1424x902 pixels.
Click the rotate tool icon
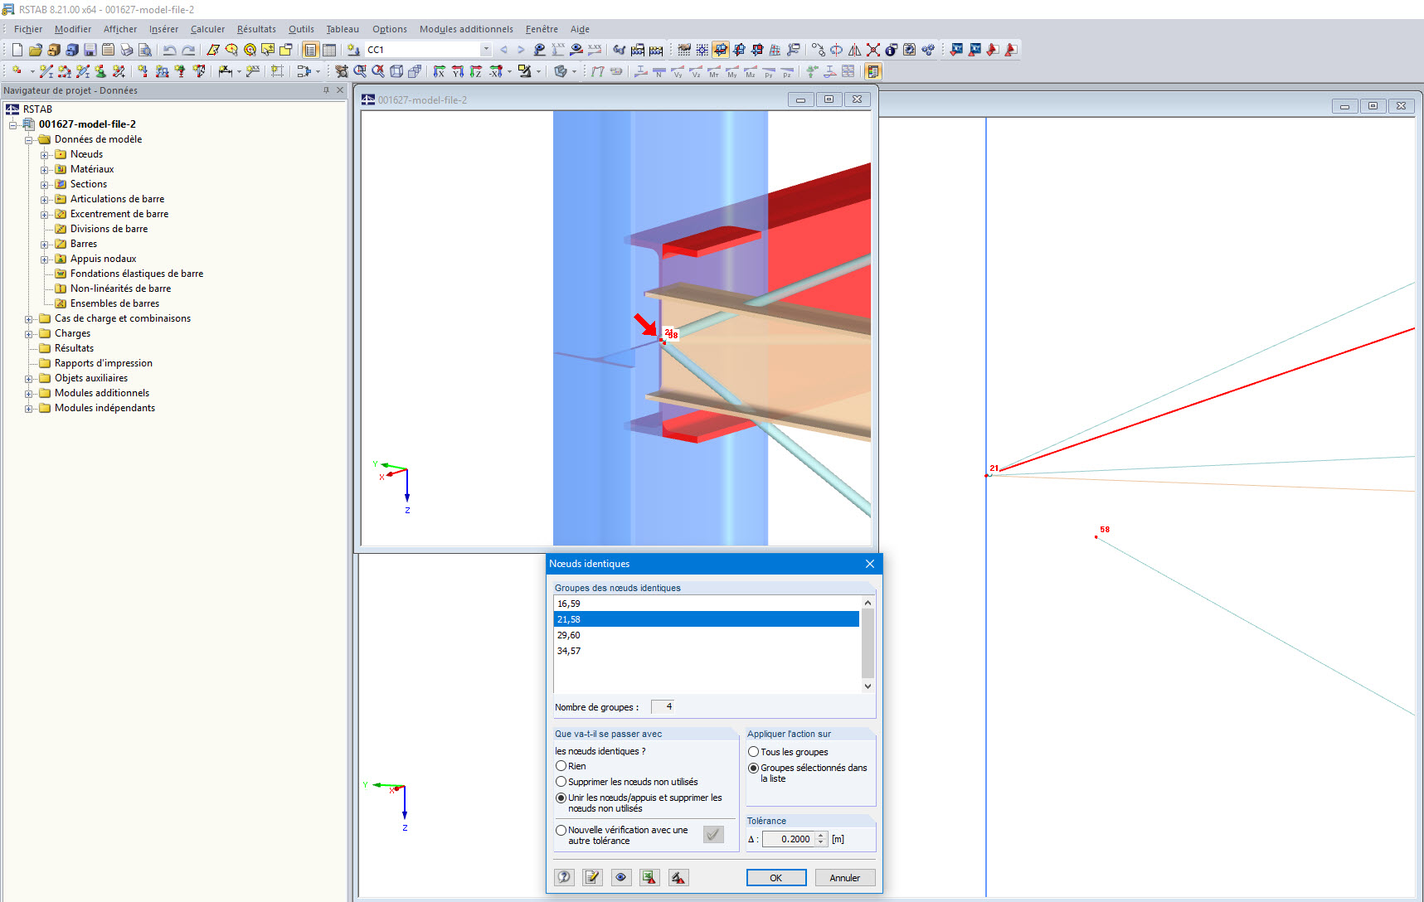[836, 50]
